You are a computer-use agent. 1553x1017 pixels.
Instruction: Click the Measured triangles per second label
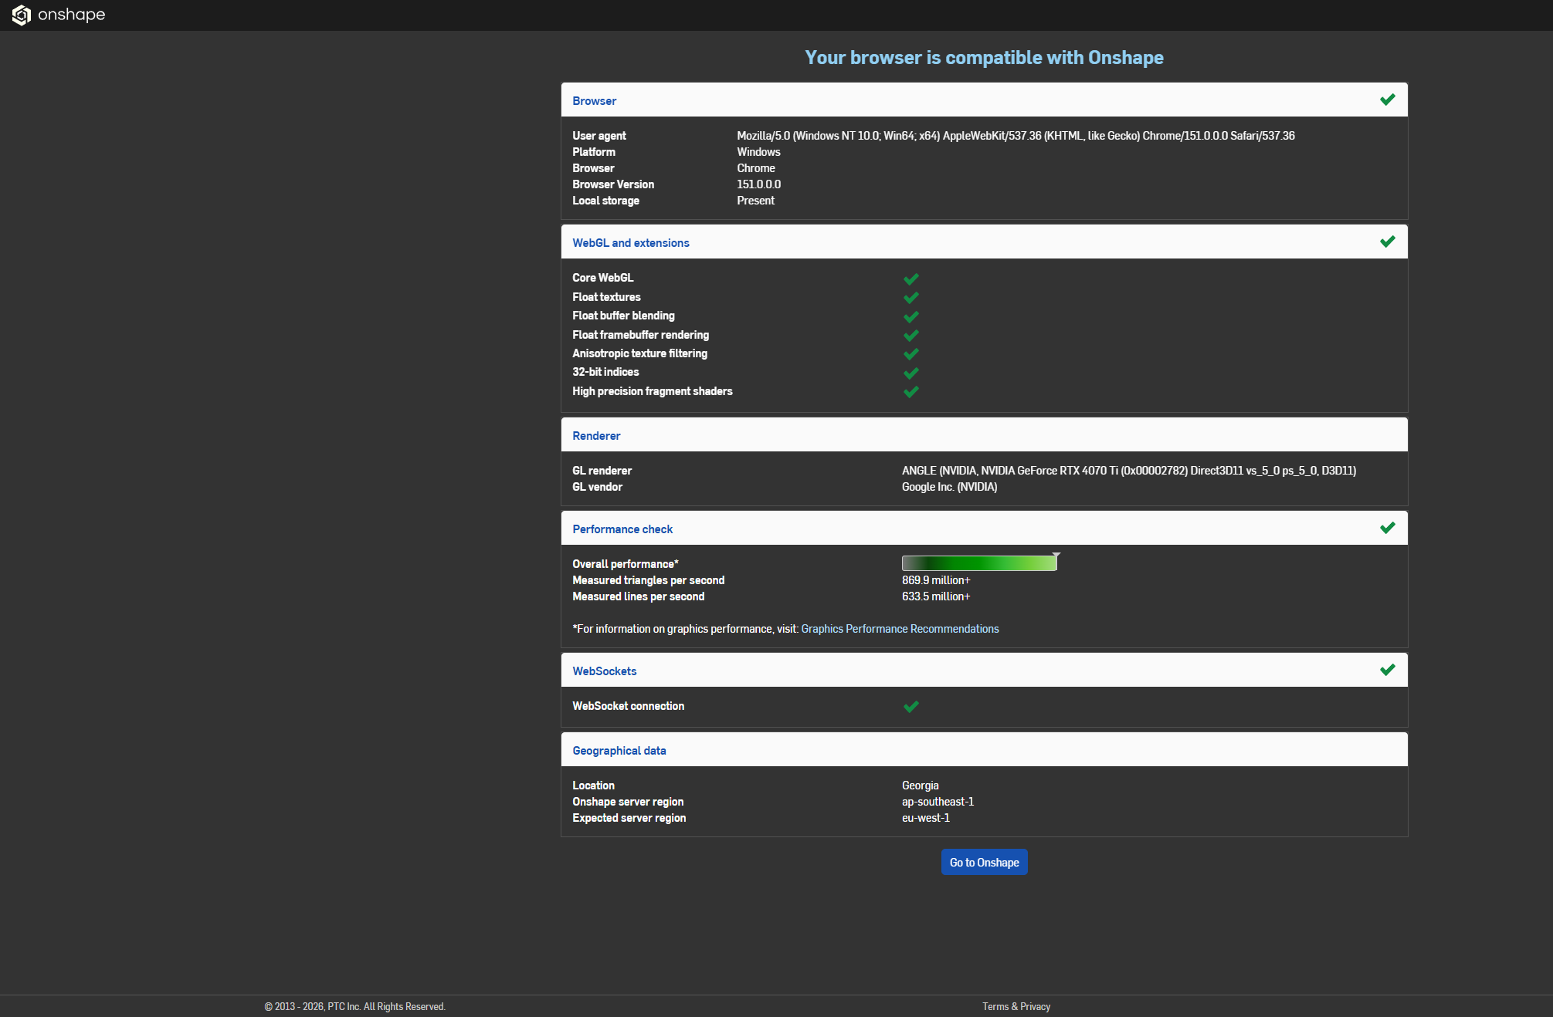[x=649, y=580]
